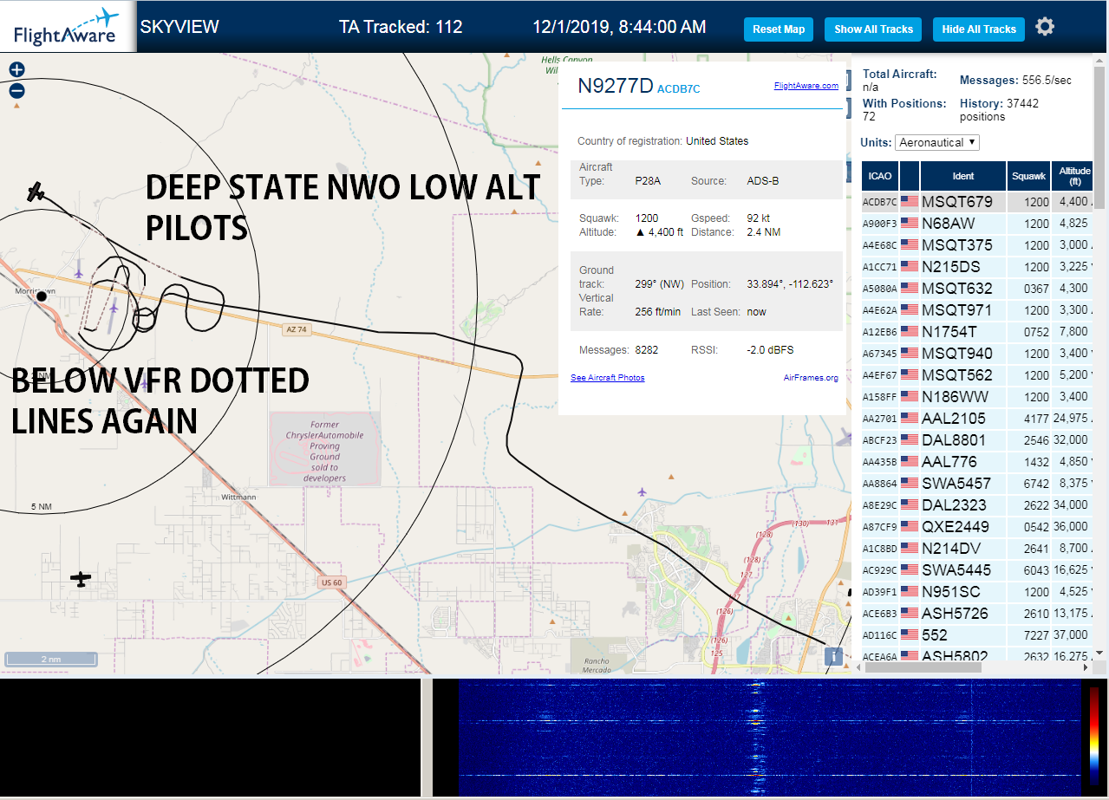Image resolution: width=1109 pixels, height=800 pixels.
Task: Click the US flag in the AAL2105 row
Action: click(910, 419)
